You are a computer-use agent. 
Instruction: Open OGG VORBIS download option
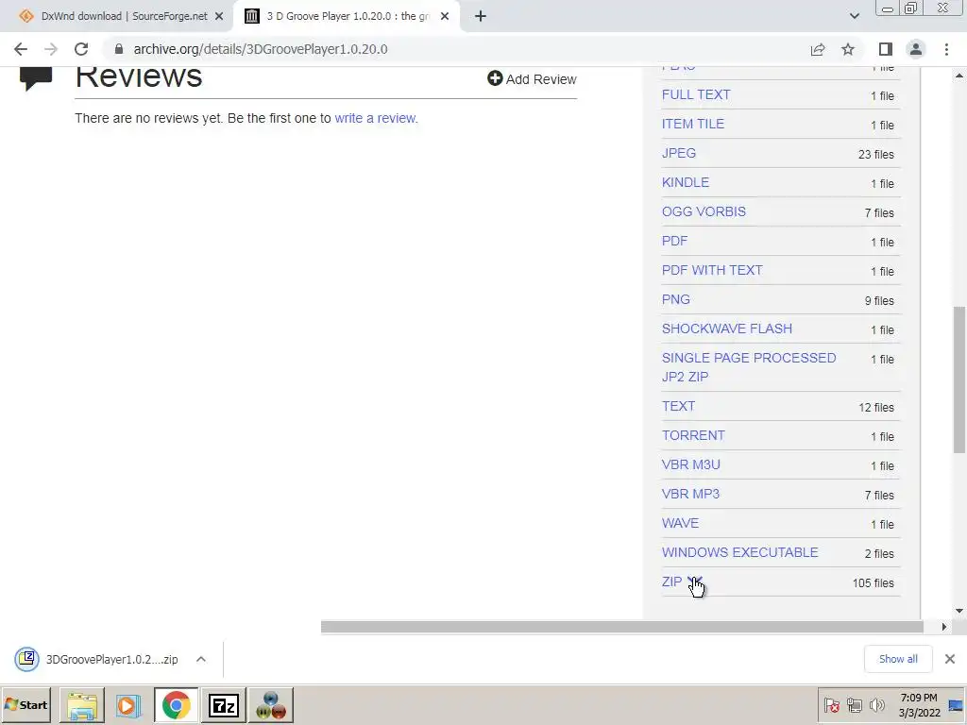(x=704, y=212)
